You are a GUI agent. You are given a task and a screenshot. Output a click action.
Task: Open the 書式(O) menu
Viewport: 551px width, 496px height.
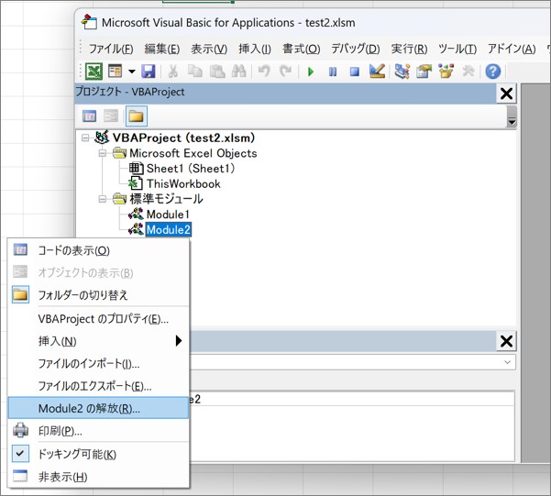(x=301, y=49)
